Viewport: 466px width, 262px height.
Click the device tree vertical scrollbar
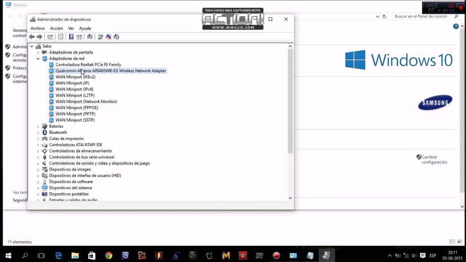coord(290,101)
